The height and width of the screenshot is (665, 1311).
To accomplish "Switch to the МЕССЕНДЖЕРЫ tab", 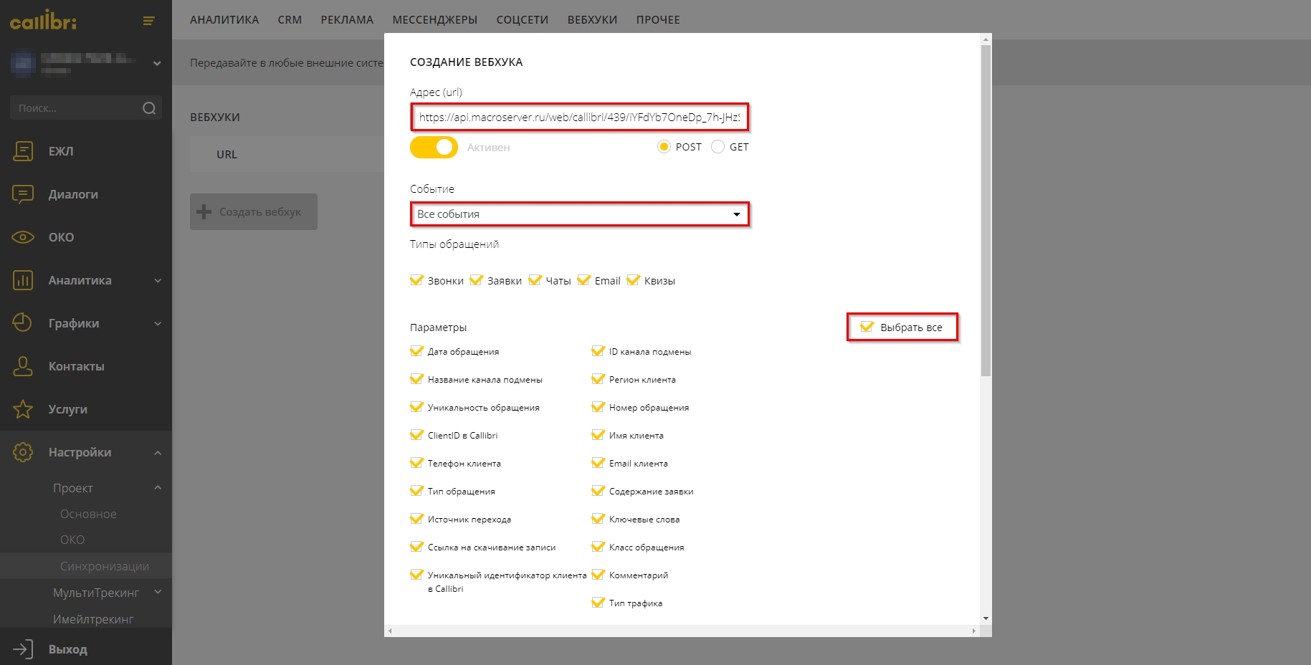I will 434,20.
